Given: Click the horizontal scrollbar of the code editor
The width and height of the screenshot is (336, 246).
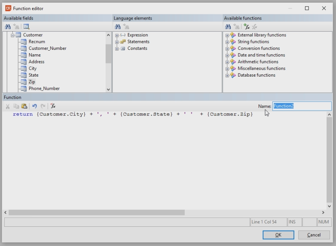Looking at the screenshot, I should click(x=97, y=213).
